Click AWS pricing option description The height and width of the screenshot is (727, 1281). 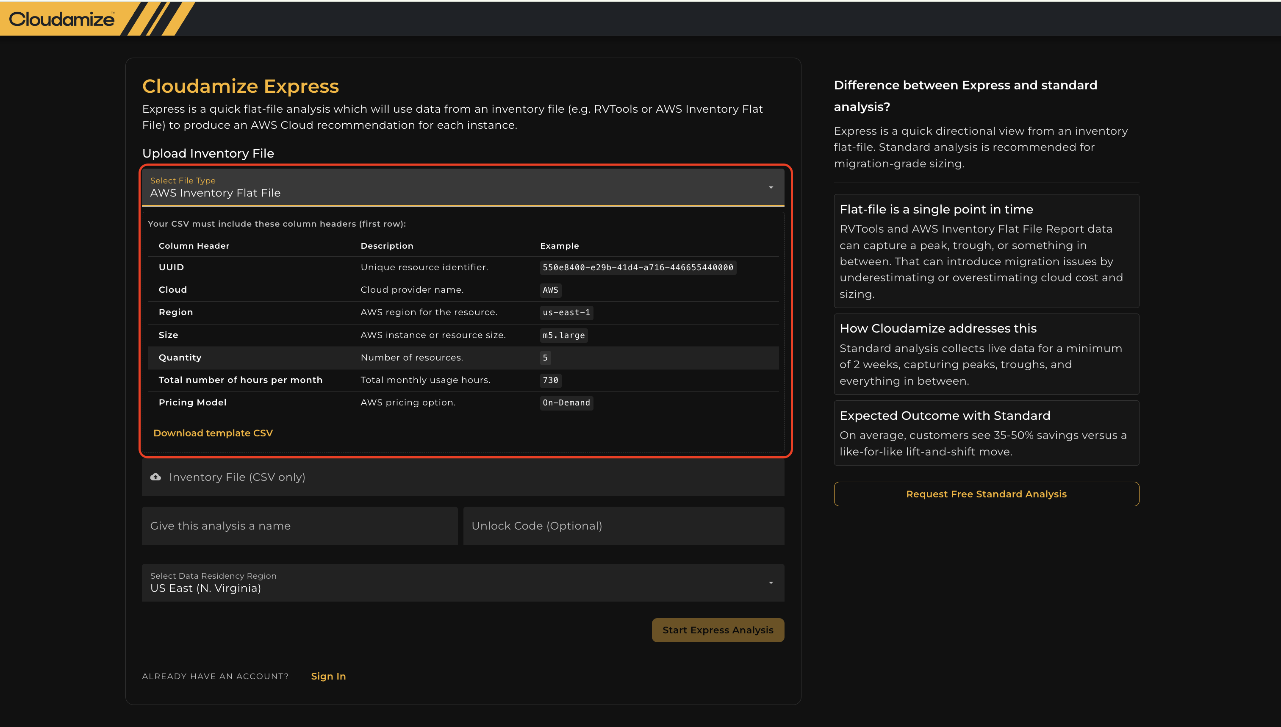coord(408,402)
